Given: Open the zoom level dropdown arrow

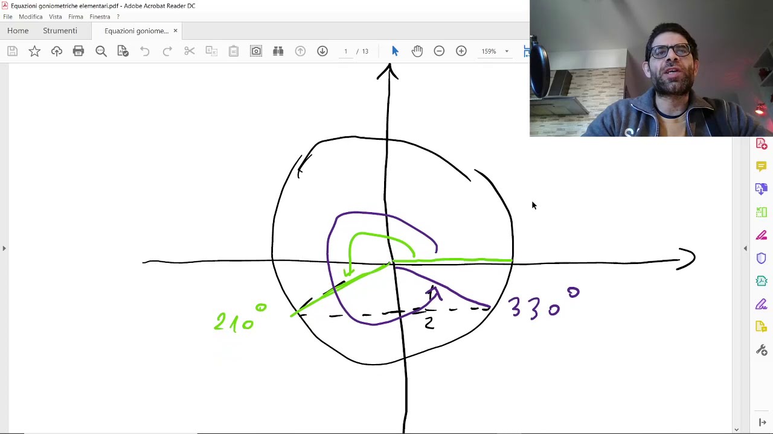Looking at the screenshot, I should 507,51.
